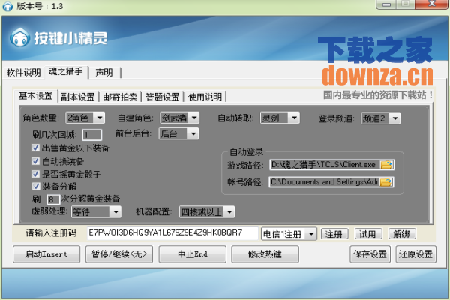Click the 注册 button
This screenshot has height=300, width=450.
point(334,234)
